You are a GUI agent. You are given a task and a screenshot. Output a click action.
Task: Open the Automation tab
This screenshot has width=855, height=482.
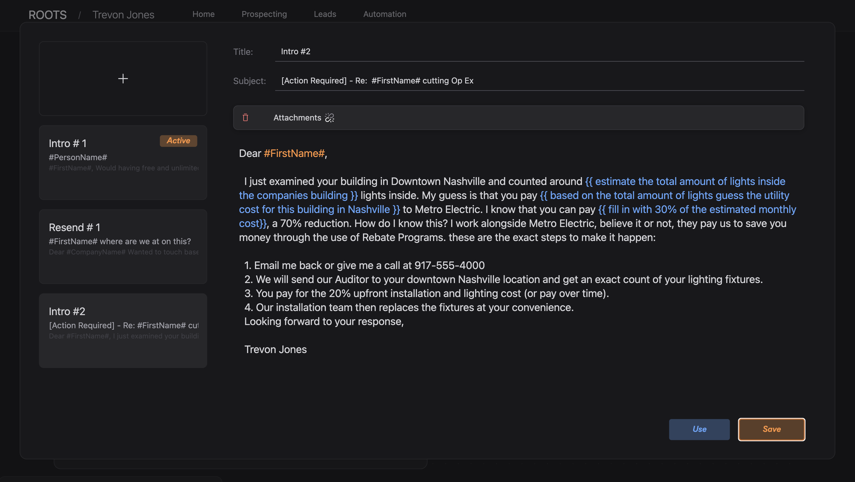384,14
